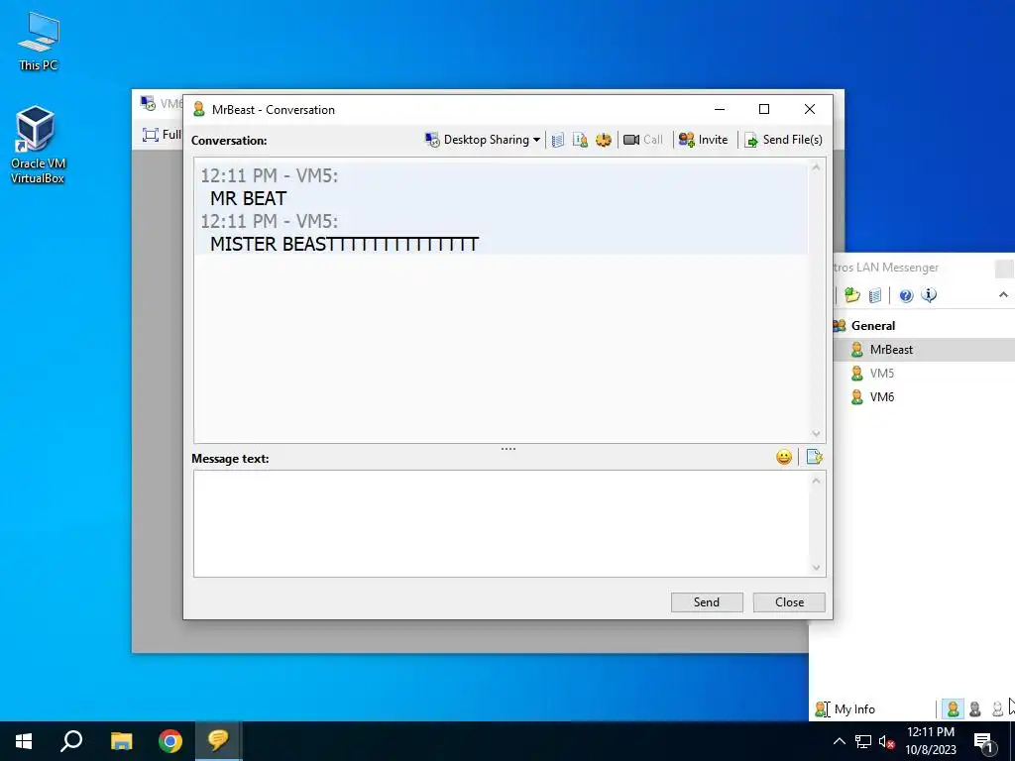Image resolution: width=1015 pixels, height=761 pixels.
Task: Click the Close button in conversation
Action: [789, 602]
